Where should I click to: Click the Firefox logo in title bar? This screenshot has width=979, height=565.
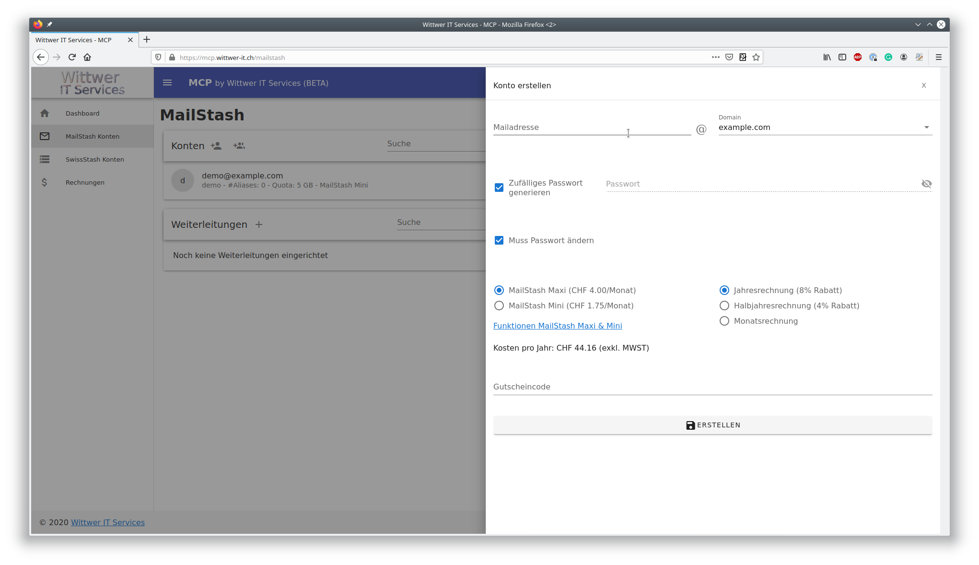tap(38, 24)
